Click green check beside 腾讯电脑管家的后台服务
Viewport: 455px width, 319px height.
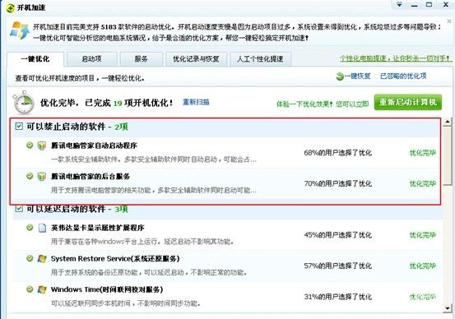(x=30, y=176)
